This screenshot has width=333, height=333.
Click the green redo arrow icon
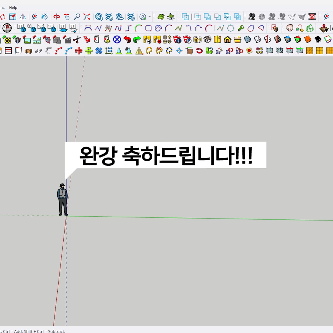pyautogui.click(x=137, y=40)
